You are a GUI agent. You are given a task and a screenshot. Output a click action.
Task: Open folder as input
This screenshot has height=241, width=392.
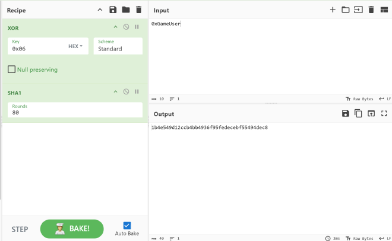coord(346,9)
